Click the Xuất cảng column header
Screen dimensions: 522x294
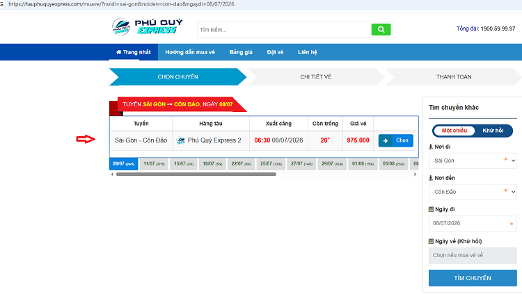(x=278, y=124)
